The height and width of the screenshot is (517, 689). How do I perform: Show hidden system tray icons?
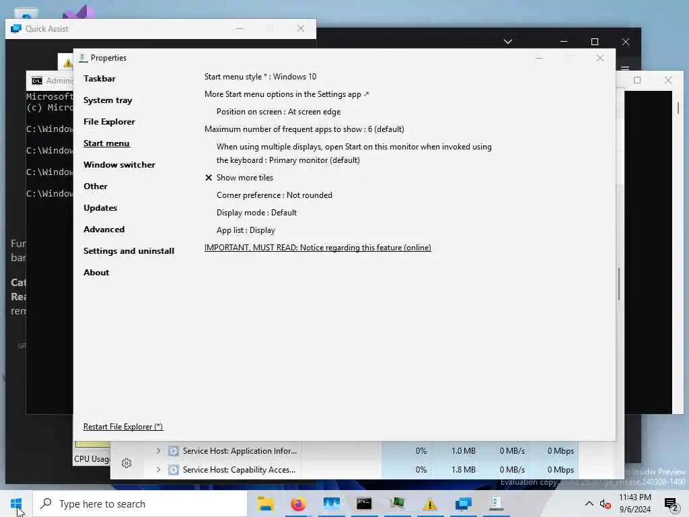589,504
